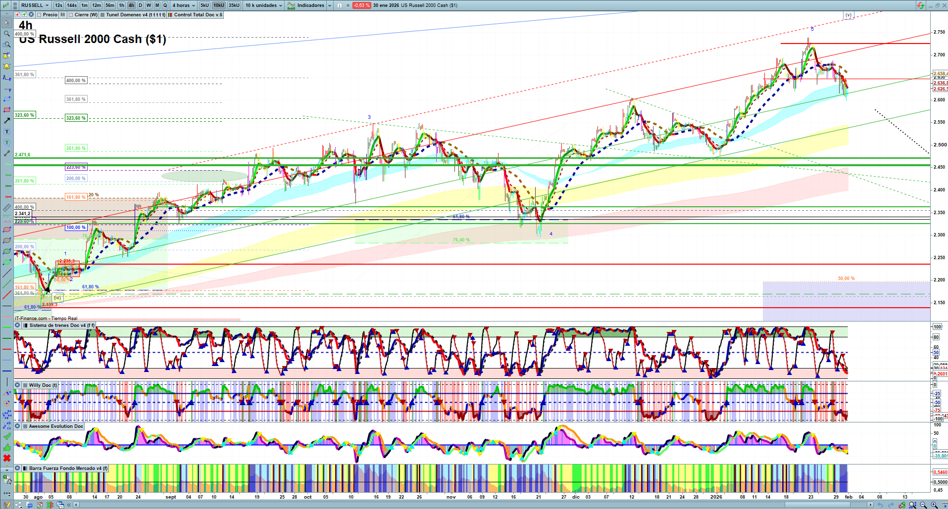Click the -0,63 % change badge

coord(361,5)
